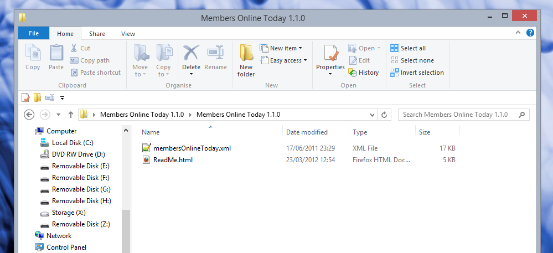553x253 pixels.
Task: Open Removable Disk (F:)
Action: (x=75, y=178)
